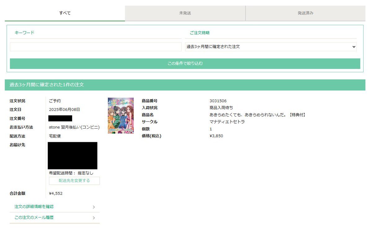Screen dimensions: 372x237
Task: Click the circle name マナティエトセトラ
Action: [227, 122]
